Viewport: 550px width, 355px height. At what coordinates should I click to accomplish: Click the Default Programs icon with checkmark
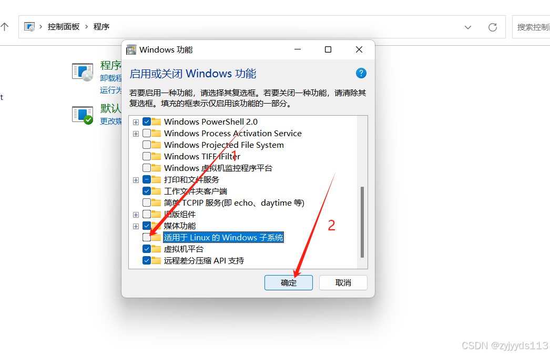click(83, 115)
